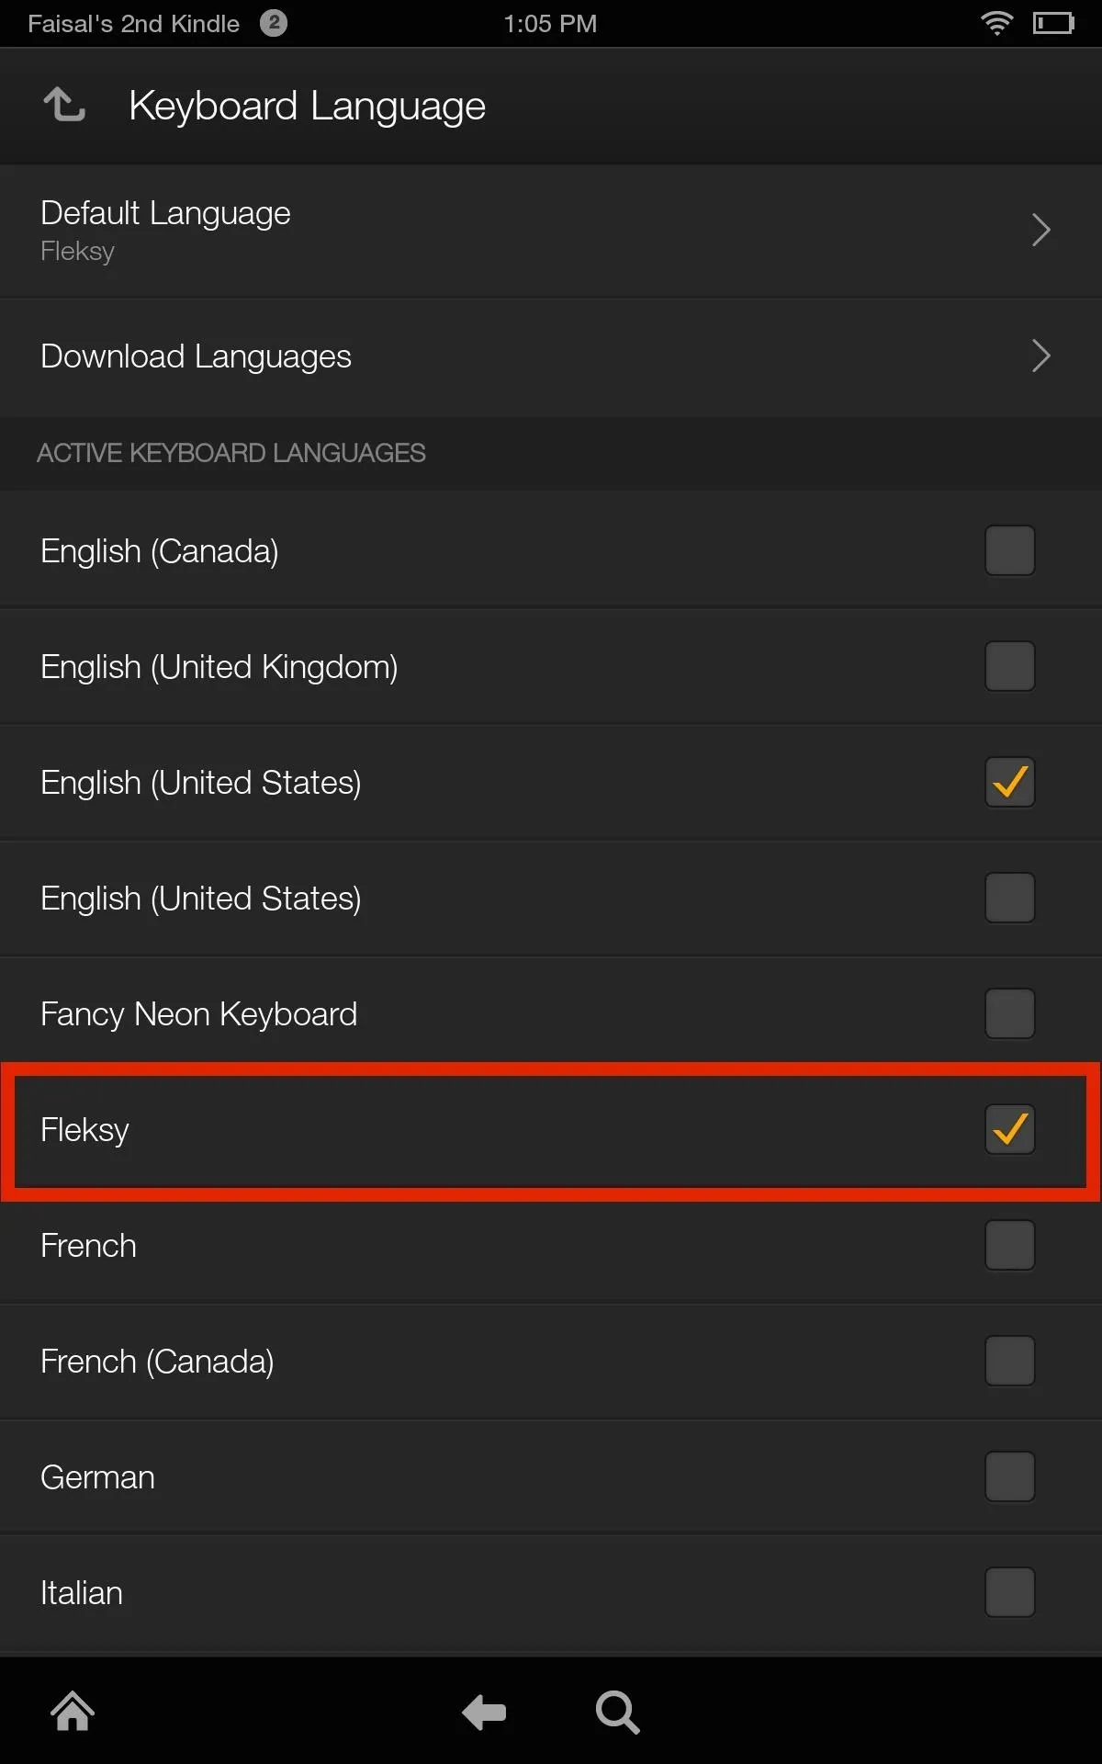Image resolution: width=1102 pixels, height=1764 pixels.
Task: Open Download Languages chevron arrow
Action: click(1040, 356)
